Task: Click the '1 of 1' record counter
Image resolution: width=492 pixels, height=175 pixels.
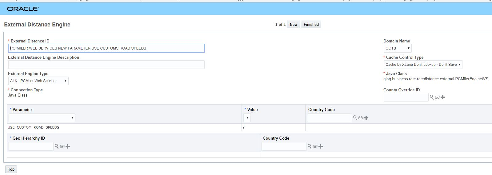Action: click(280, 25)
